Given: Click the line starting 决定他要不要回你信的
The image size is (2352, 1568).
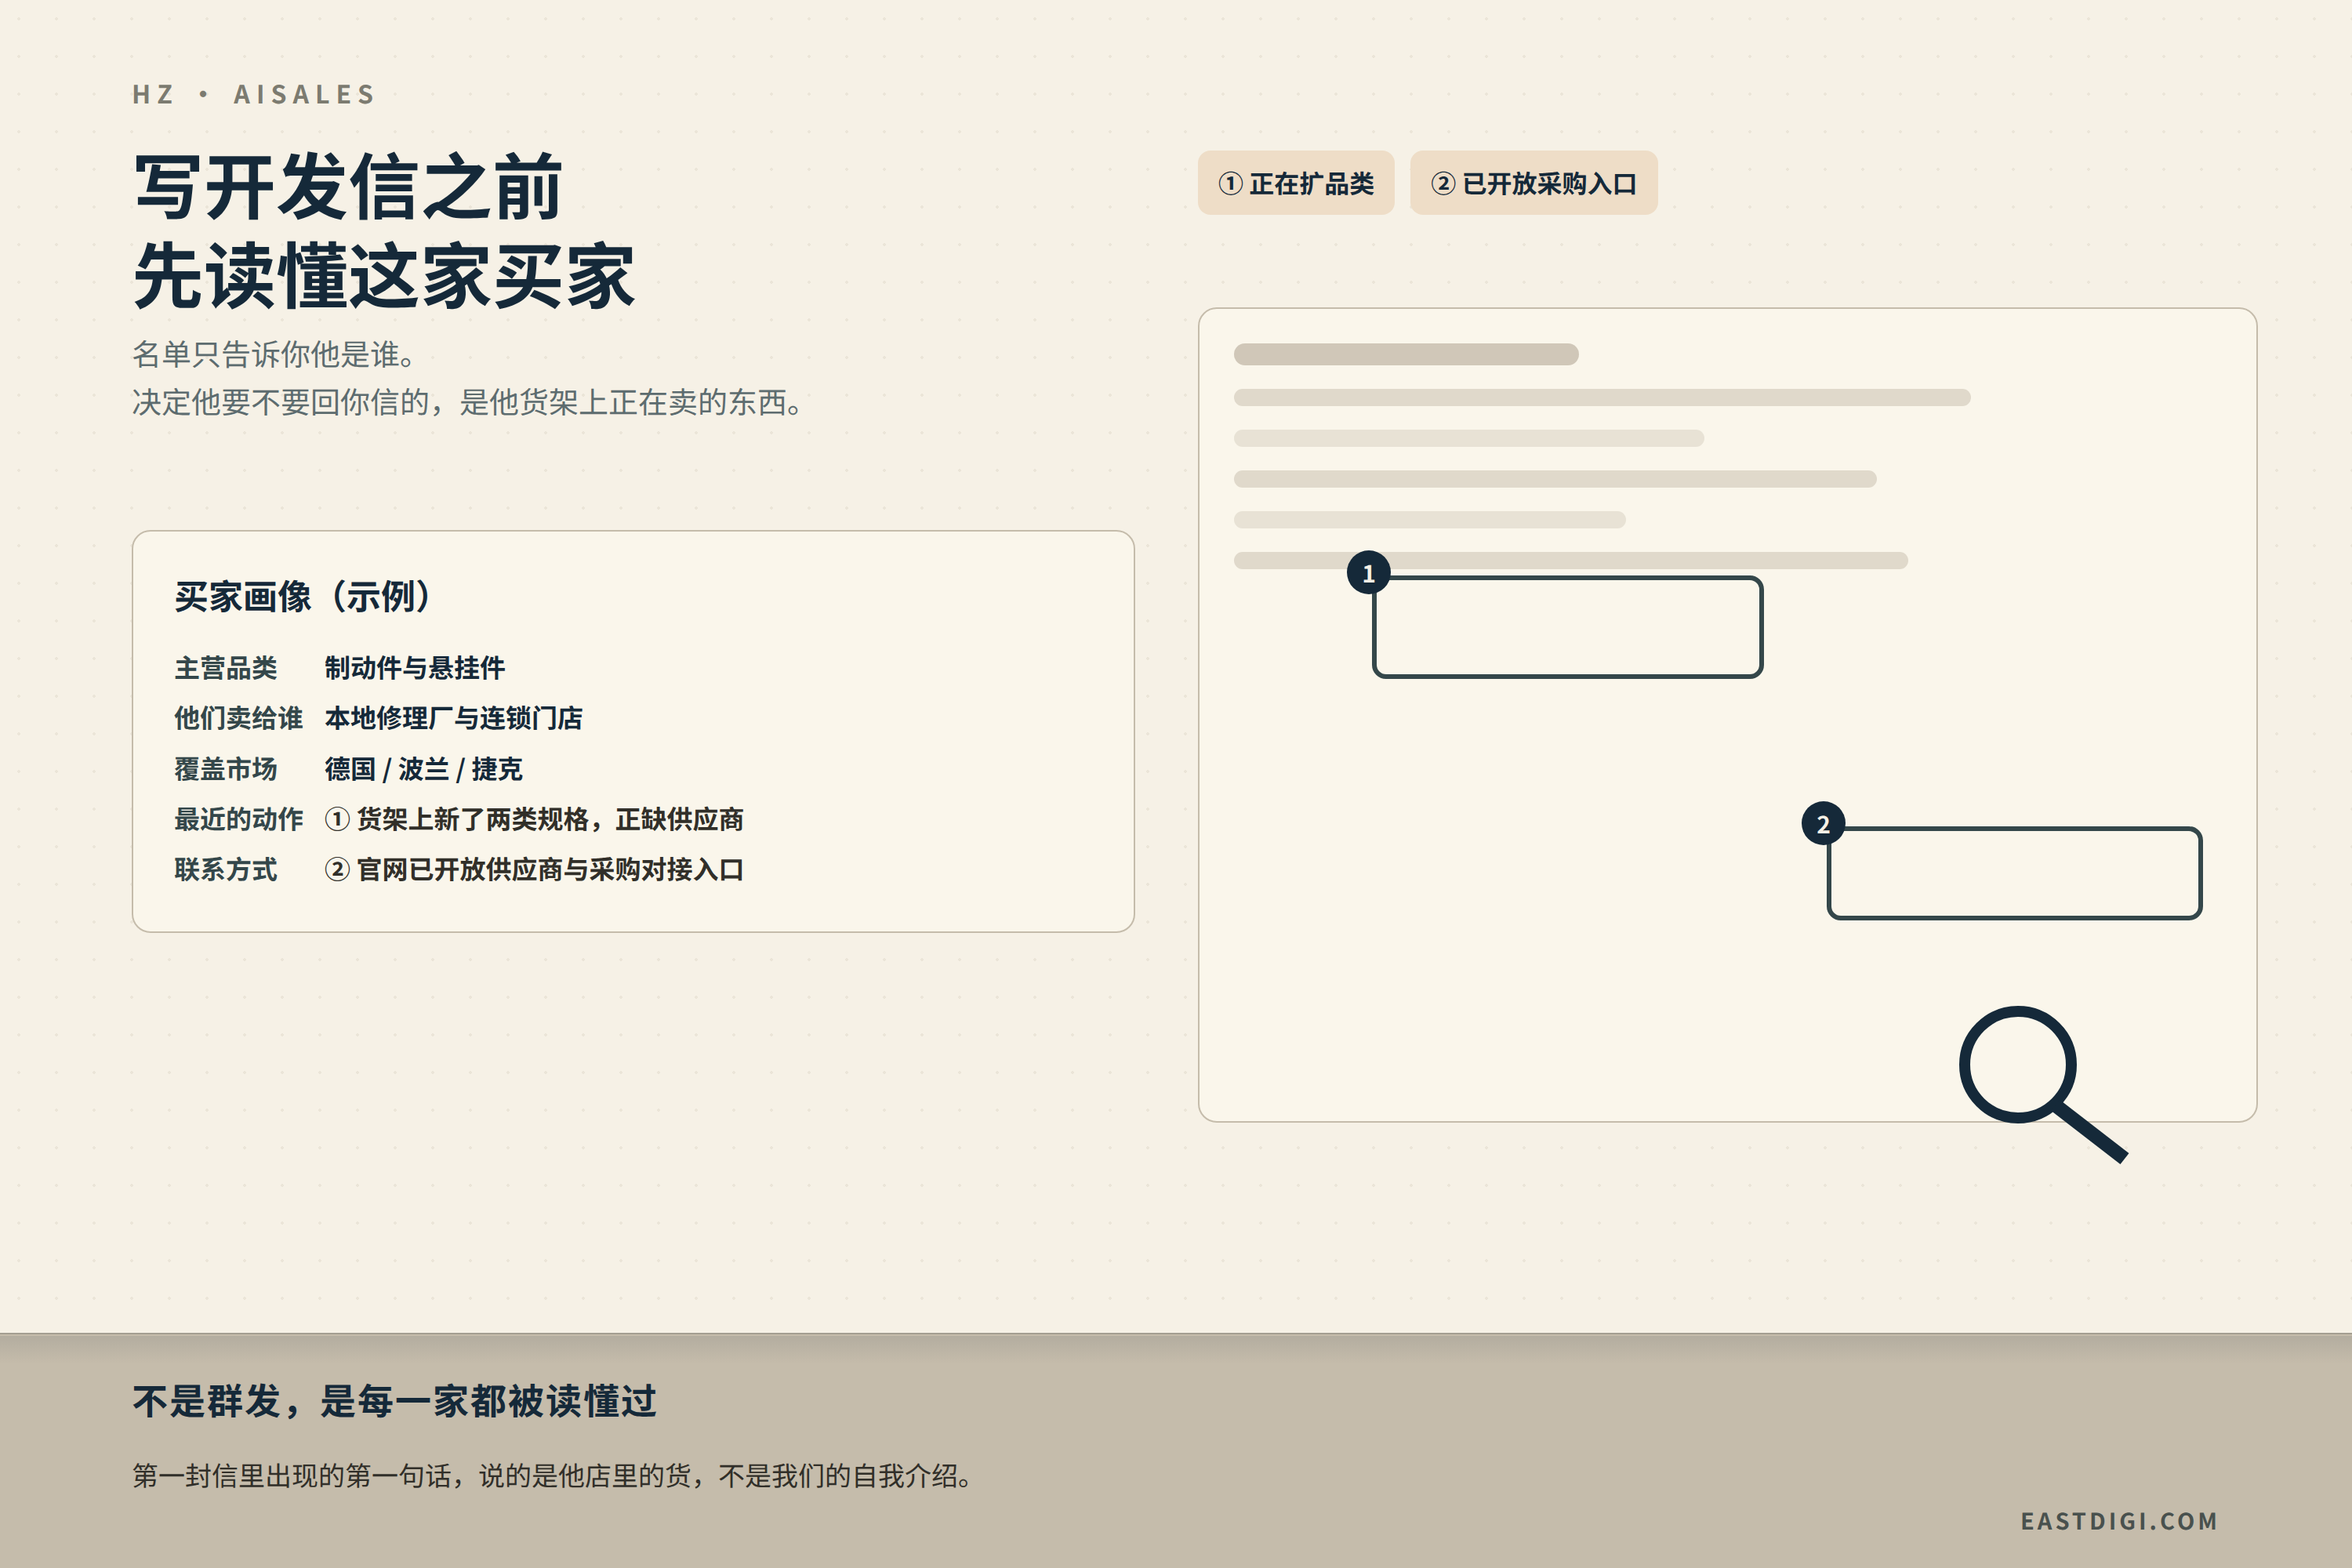Looking at the screenshot, I should pos(468,402).
